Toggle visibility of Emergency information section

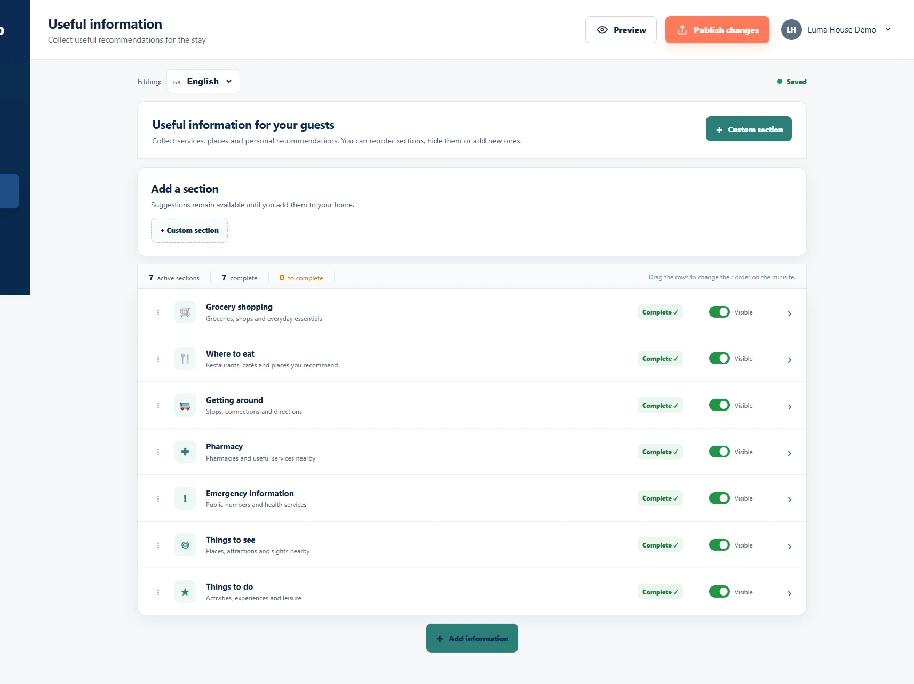coord(719,498)
